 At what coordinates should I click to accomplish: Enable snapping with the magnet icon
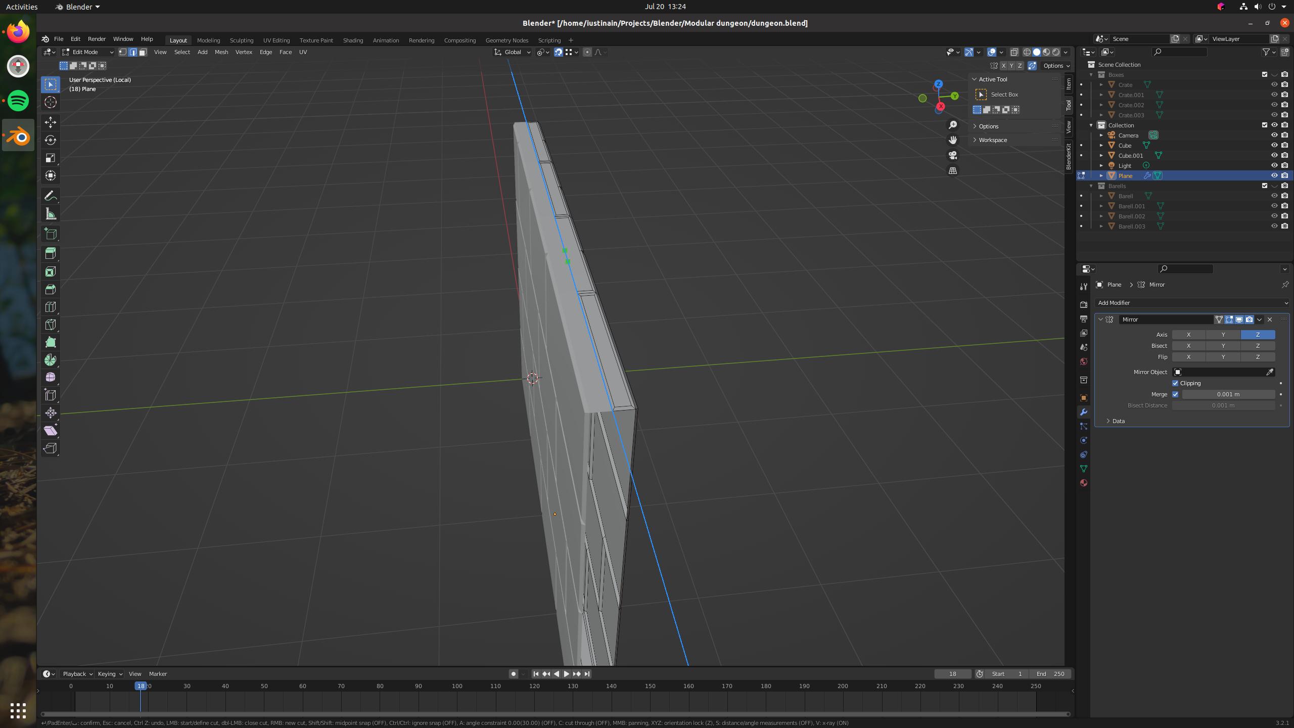pyautogui.click(x=559, y=52)
